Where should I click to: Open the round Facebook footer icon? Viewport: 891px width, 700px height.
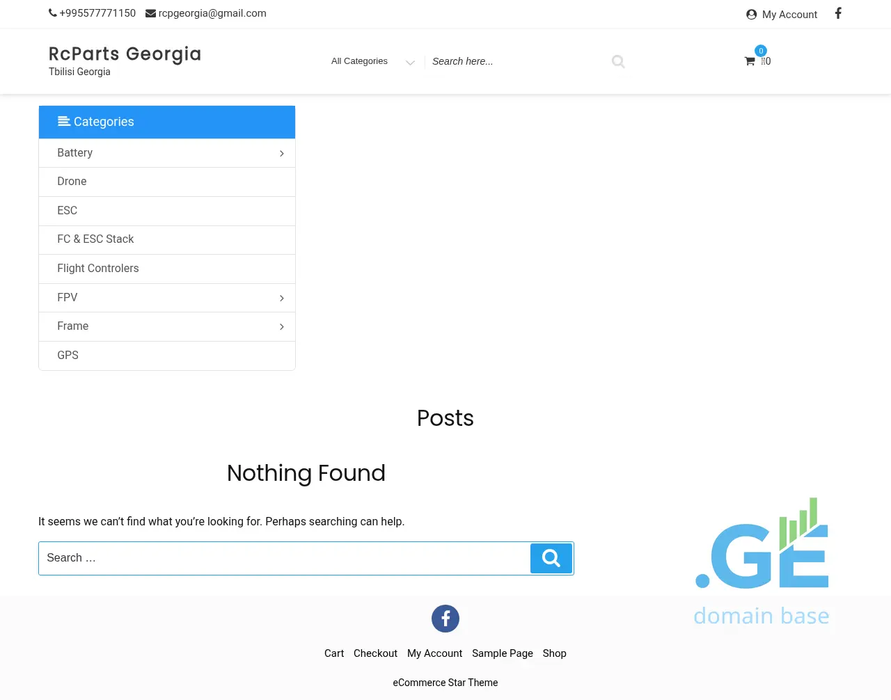pyautogui.click(x=445, y=619)
